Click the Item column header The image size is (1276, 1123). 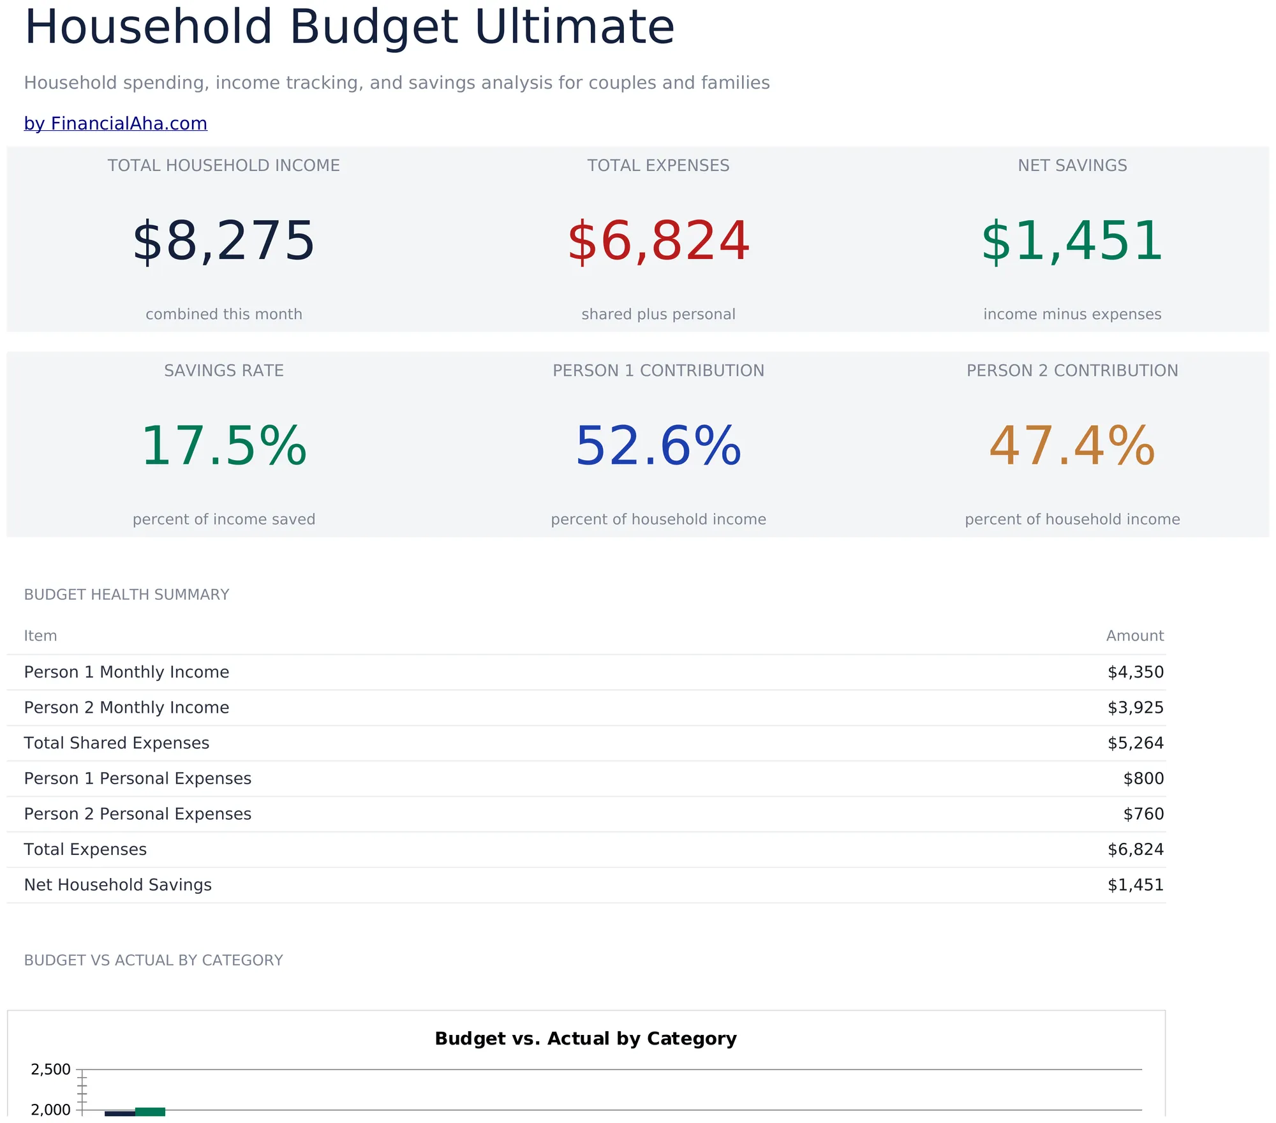(40, 636)
